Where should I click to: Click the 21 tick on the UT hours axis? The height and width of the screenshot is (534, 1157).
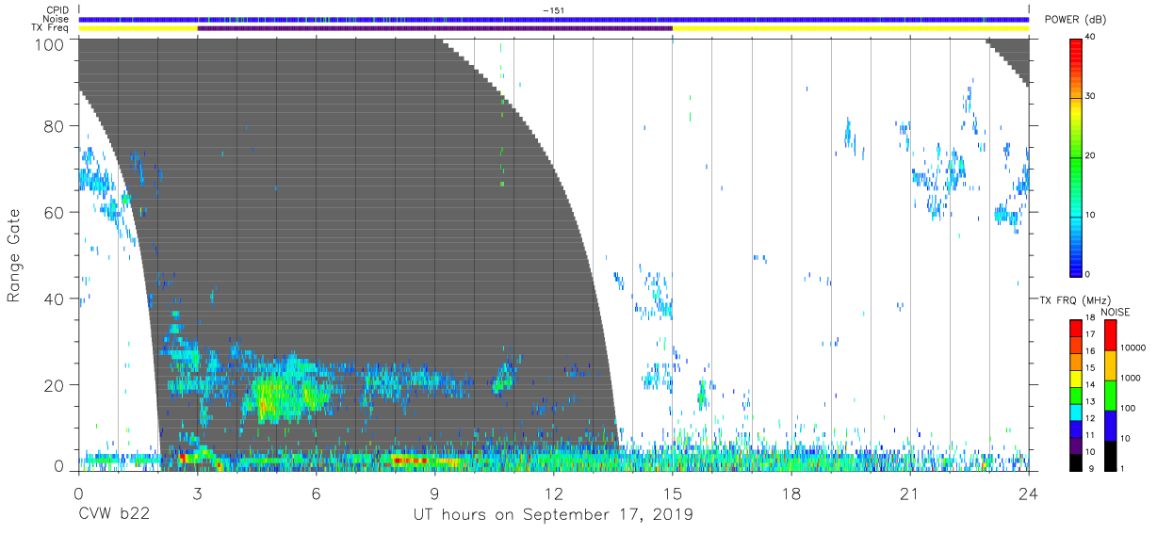(x=909, y=492)
